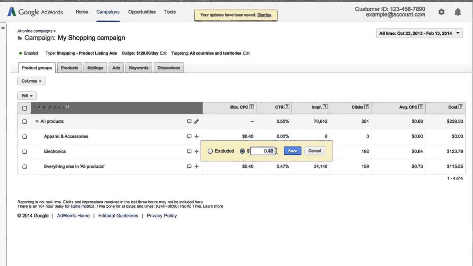
Task: Sort by Product group column header
Action: (x=50, y=107)
